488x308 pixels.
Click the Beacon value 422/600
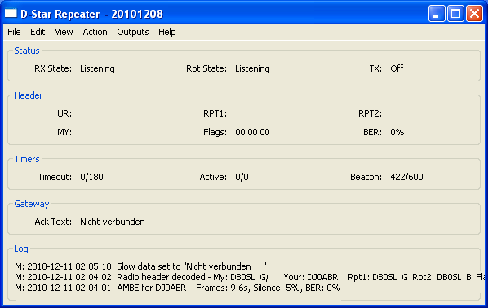tap(406, 177)
